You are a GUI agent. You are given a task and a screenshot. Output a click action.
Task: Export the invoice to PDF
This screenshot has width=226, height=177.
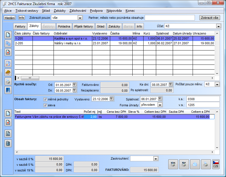click(x=184, y=164)
